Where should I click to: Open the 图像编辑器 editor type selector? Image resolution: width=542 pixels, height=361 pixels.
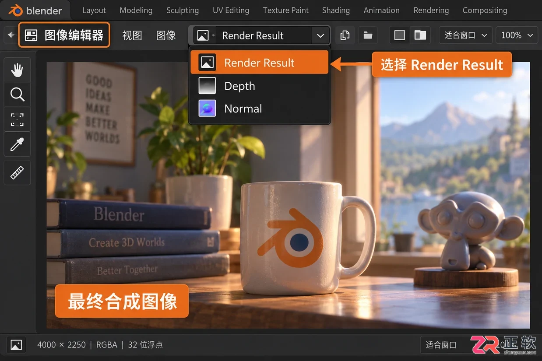(64, 35)
